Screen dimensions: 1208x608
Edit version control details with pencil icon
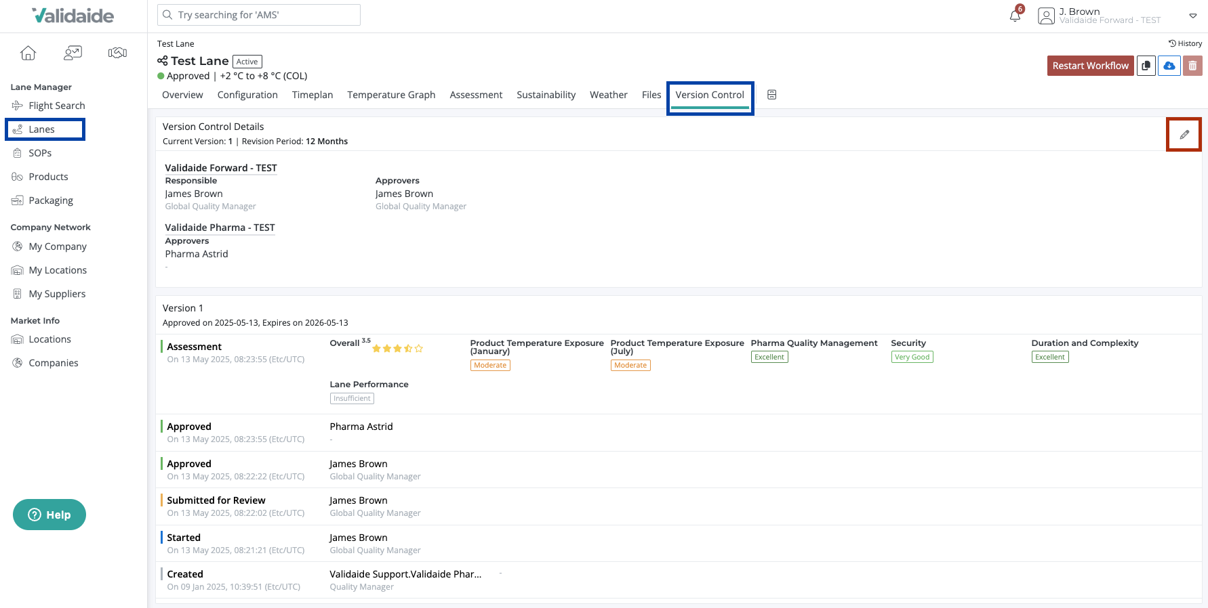point(1184,135)
